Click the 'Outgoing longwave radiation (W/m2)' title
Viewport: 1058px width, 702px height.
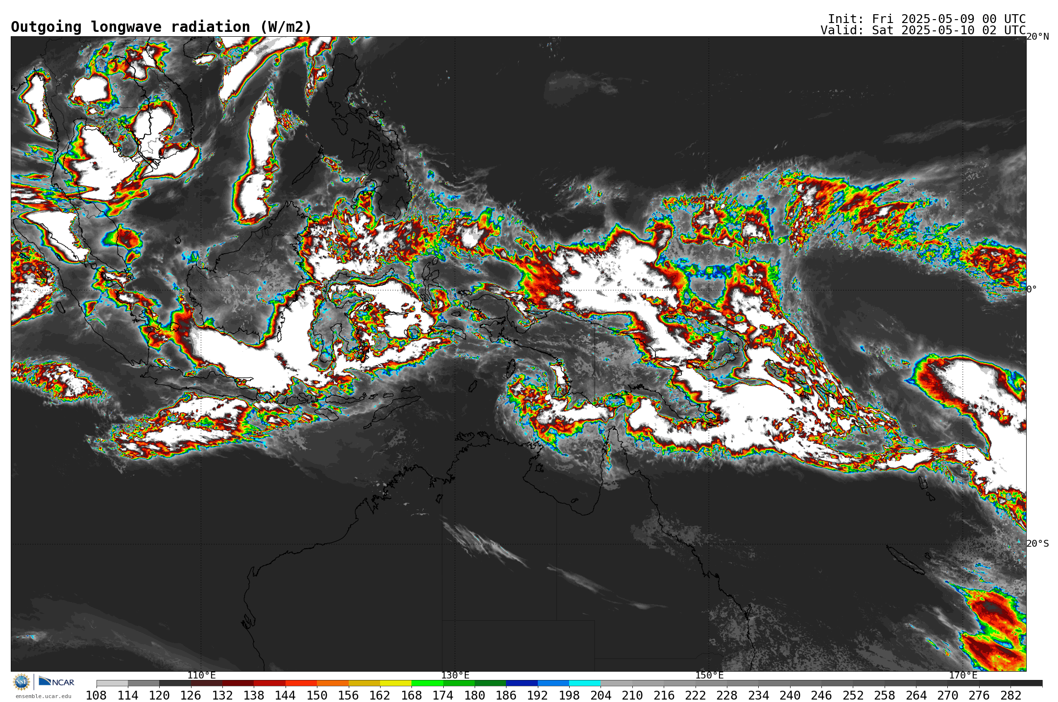161,27
